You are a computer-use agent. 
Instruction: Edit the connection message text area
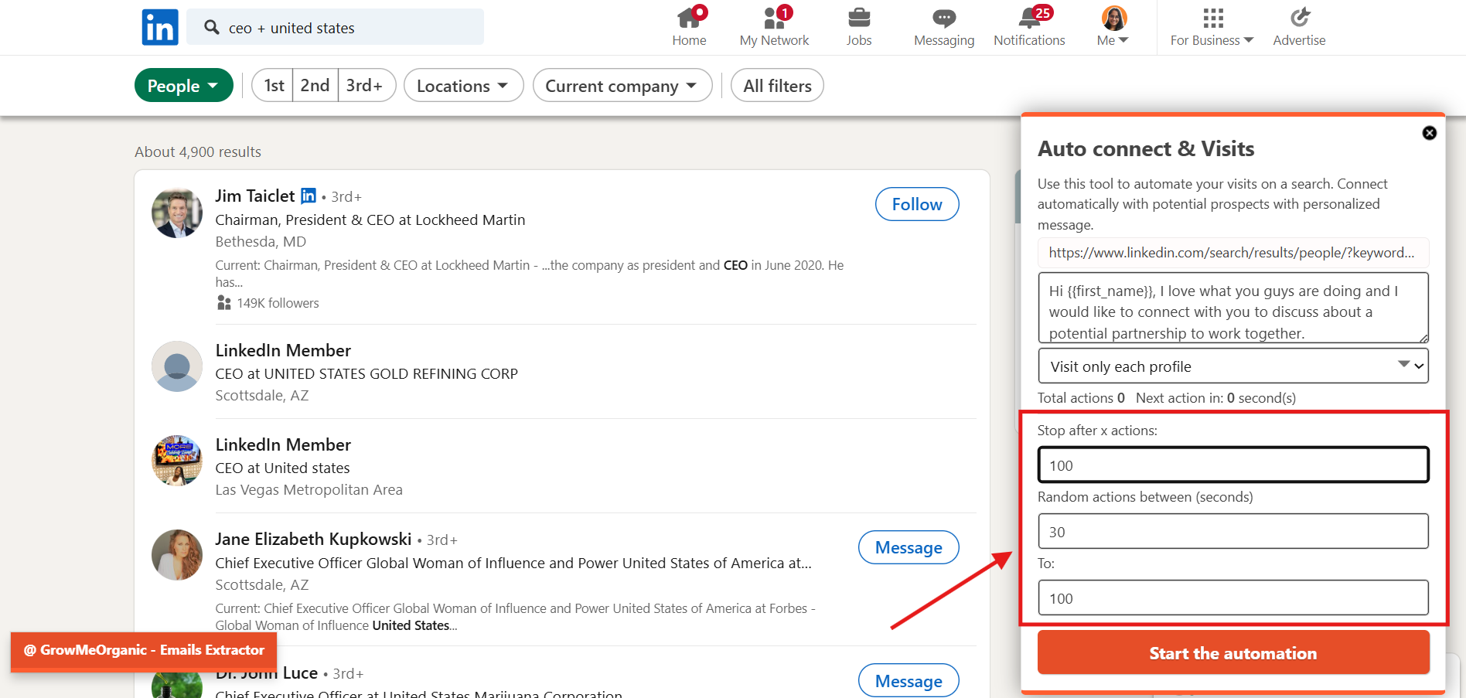tap(1233, 308)
